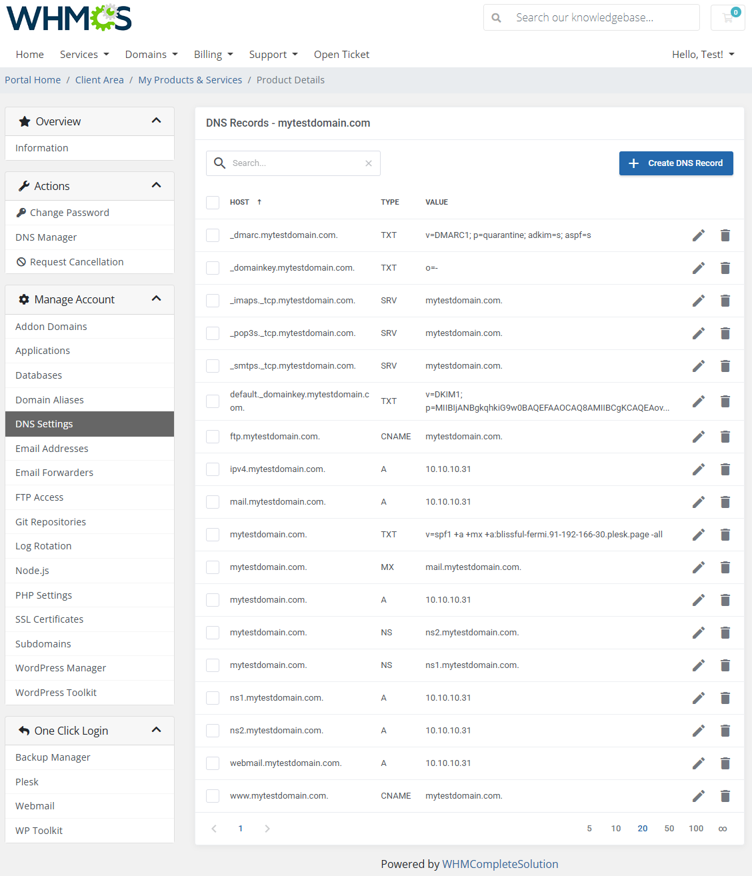Collapse the Manage Account section
The width and height of the screenshot is (752, 876).
[156, 299]
